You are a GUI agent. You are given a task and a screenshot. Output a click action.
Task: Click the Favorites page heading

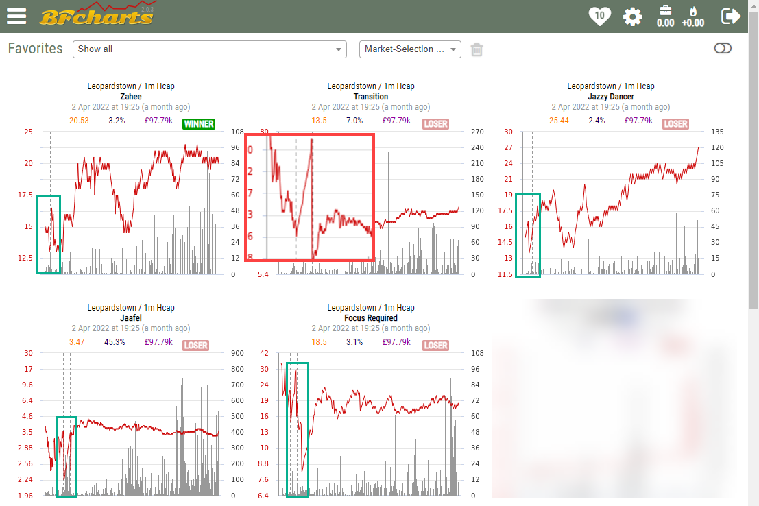[35, 49]
